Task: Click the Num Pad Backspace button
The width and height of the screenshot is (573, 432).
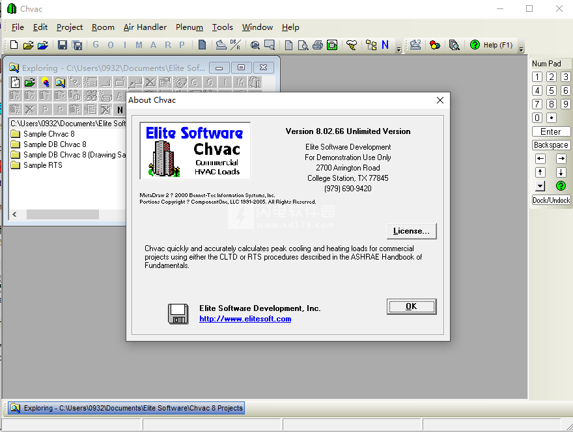Action: click(551, 145)
